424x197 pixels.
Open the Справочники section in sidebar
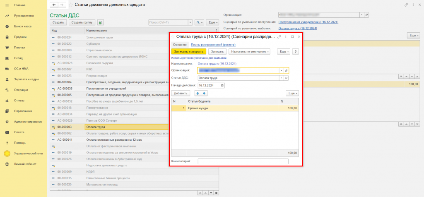(23, 111)
